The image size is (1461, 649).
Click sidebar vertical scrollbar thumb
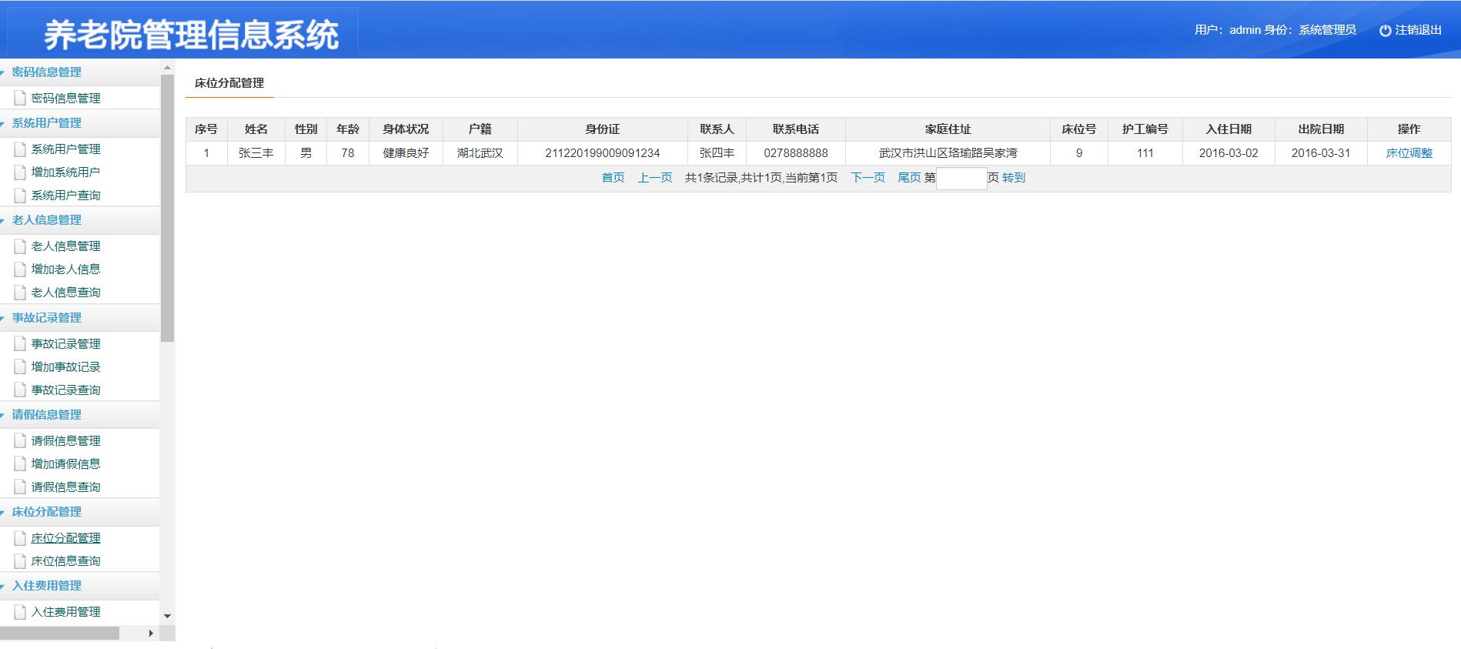click(167, 208)
